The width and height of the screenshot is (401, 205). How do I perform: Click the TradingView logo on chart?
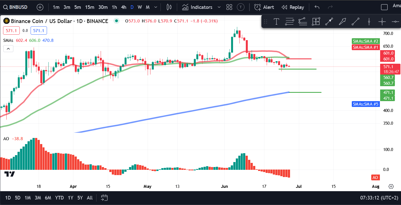[10, 174]
